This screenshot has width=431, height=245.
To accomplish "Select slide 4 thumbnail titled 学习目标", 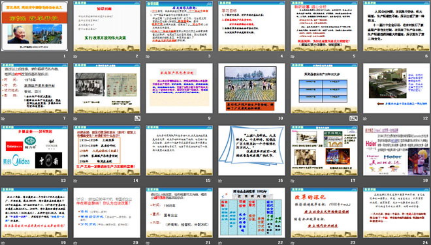I will [251, 26].
